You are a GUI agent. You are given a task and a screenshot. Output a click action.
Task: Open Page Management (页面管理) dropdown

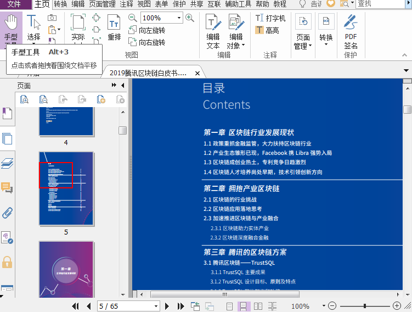point(303,31)
